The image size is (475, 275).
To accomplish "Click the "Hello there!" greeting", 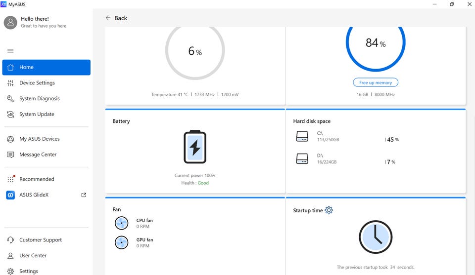I will pos(35,19).
